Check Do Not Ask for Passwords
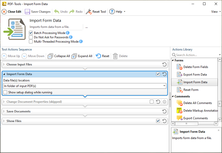Viewport: 222px width, 153px height. [x=31, y=37]
